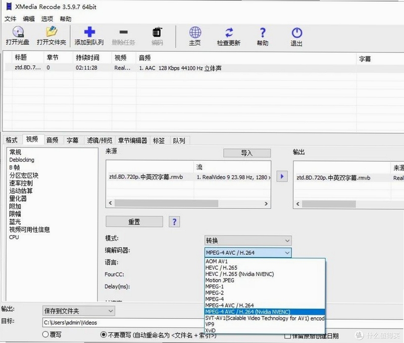This screenshot has height=343, width=404.
Task: Switch to the 章节编辑器 tab
Action: (x=132, y=140)
